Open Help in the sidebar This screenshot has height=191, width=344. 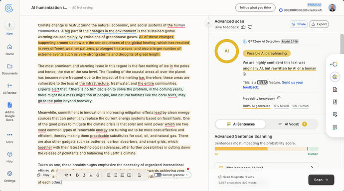pyautogui.click(x=9, y=157)
